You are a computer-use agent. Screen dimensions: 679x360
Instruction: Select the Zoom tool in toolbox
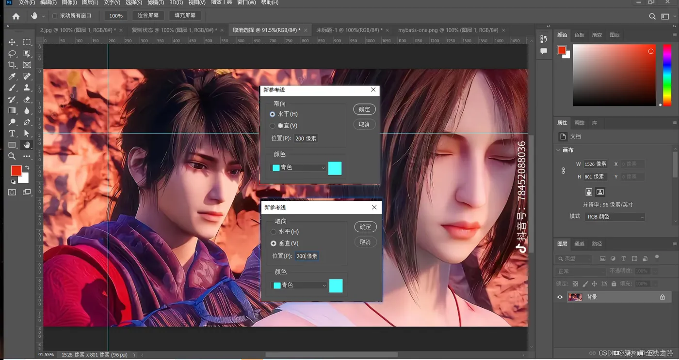(12, 156)
